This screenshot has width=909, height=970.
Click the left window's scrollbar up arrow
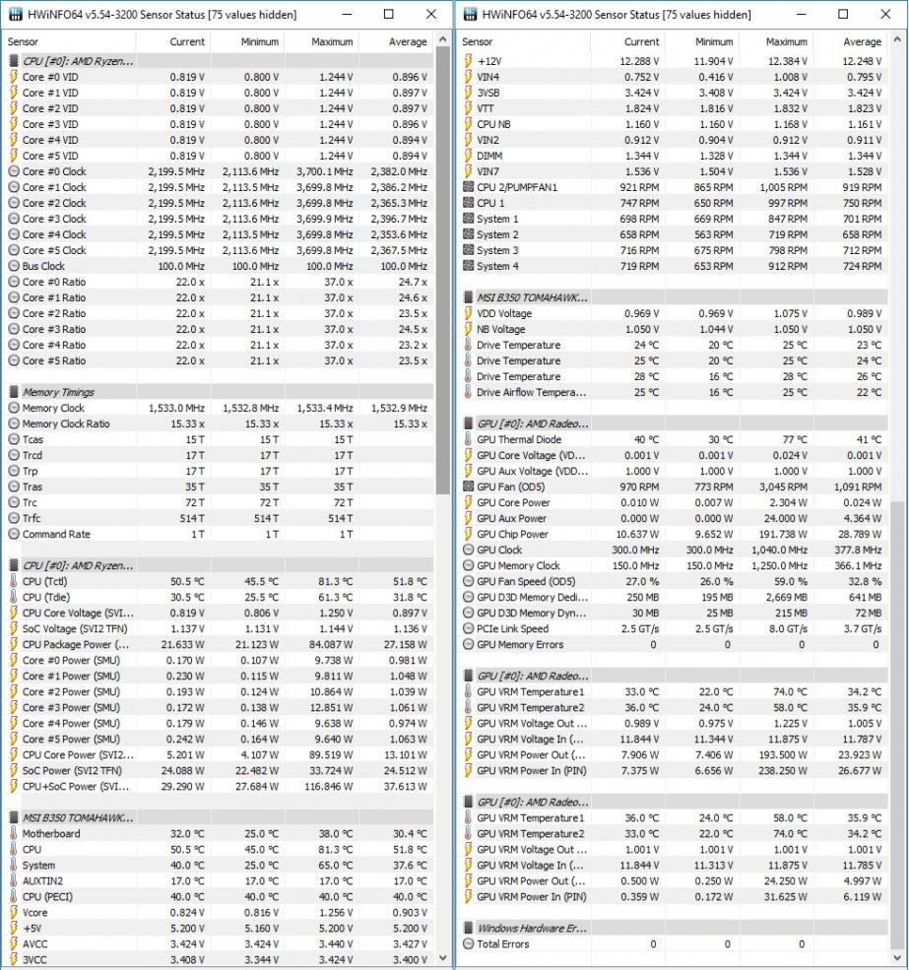[442, 40]
